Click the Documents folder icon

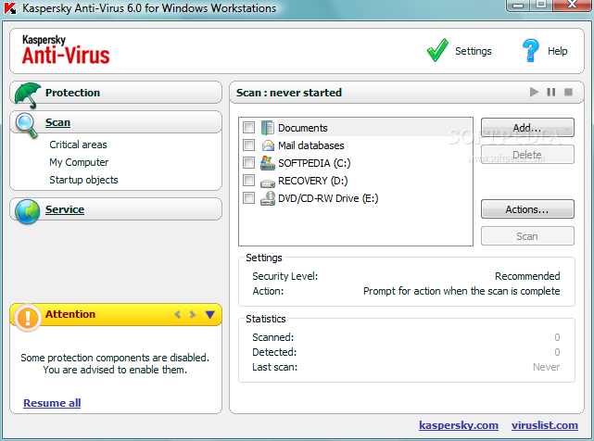(268, 128)
